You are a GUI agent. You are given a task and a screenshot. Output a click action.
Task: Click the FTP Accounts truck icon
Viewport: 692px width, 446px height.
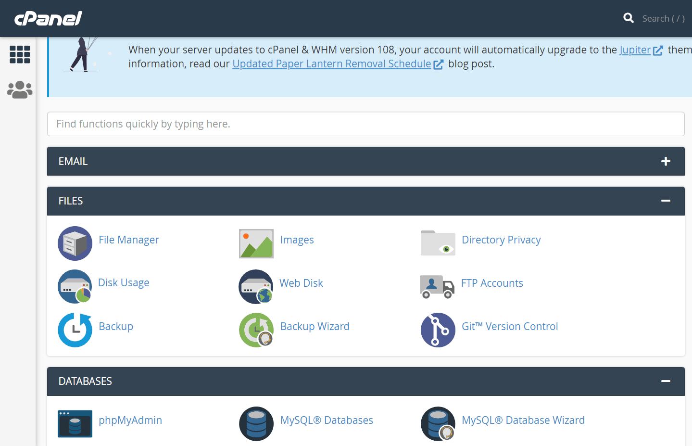pos(437,287)
